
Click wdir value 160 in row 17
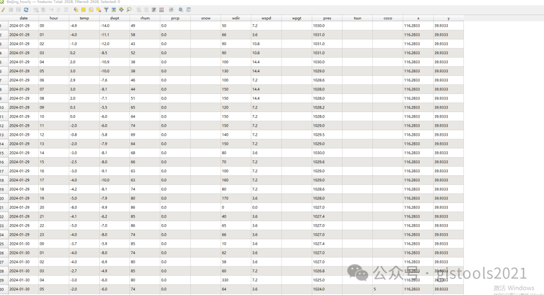[x=225, y=180]
